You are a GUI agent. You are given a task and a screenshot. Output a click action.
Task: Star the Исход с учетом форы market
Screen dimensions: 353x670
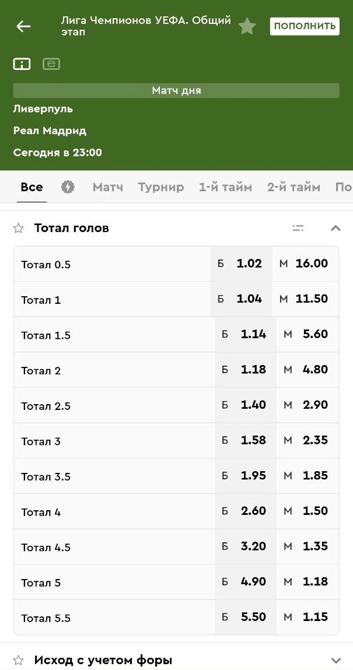click(x=19, y=661)
